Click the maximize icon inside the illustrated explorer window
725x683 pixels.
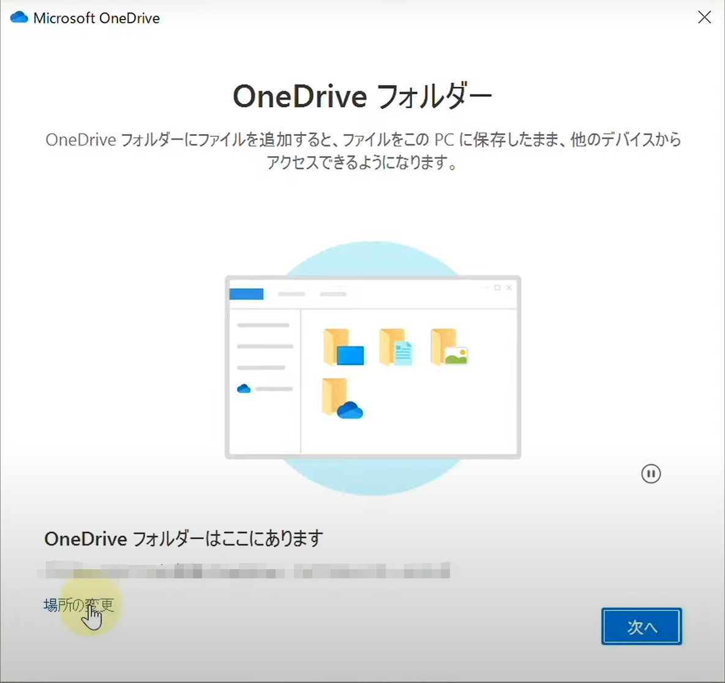498,288
